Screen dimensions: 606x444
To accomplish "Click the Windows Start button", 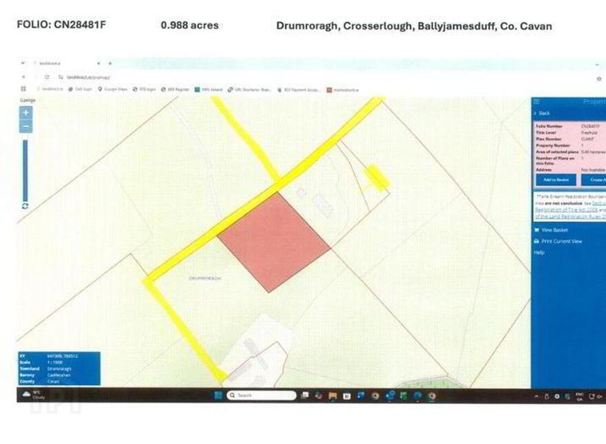I will 218,395.
